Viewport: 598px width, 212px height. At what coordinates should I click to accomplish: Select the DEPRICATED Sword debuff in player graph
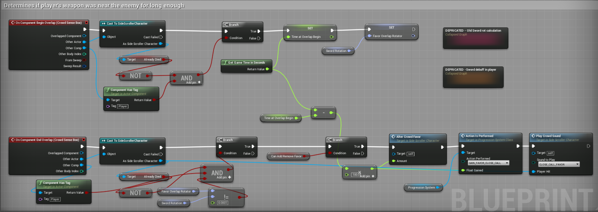pos(473,77)
